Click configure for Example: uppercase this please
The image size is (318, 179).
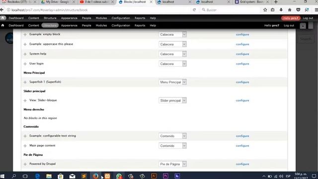pos(242,44)
